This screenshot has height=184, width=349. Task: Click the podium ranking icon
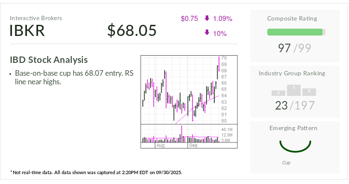tap(294, 90)
